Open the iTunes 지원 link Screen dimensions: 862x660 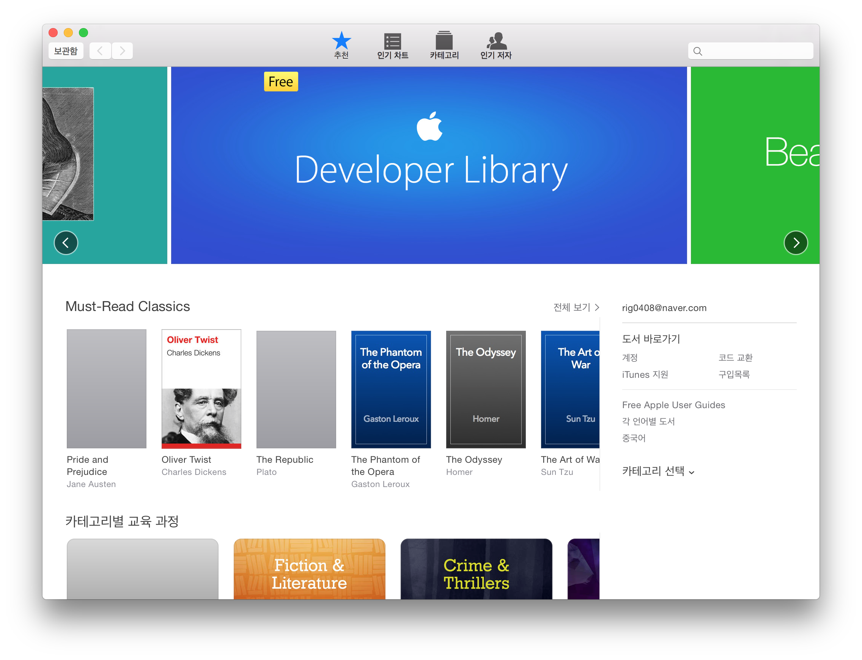click(645, 374)
